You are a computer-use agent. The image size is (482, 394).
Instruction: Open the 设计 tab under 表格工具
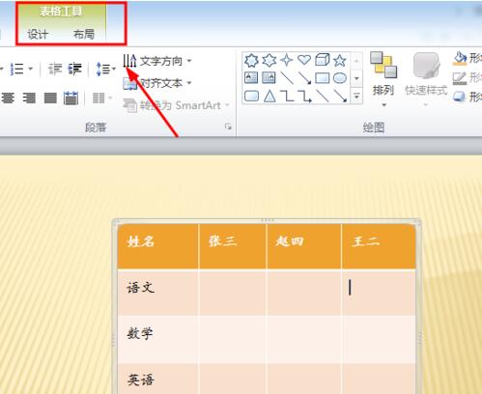(38, 34)
